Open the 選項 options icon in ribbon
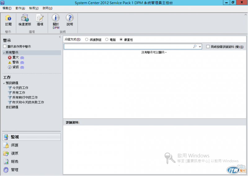Screen dimensions: 248x176 click(x=40, y=18)
